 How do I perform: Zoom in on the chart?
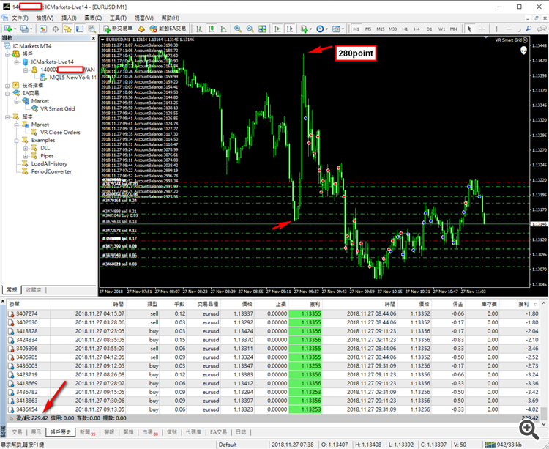click(x=238, y=29)
